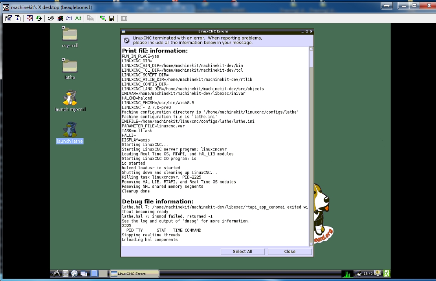Image resolution: width=436 pixels, height=281 pixels.
Task: Switch to first workspace in pager
Action: [94, 274]
